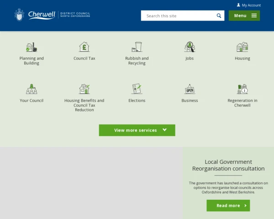Image resolution: width=274 pixels, height=219 pixels.
Task: Click the Housing Benefits house icon
Action: (x=84, y=89)
